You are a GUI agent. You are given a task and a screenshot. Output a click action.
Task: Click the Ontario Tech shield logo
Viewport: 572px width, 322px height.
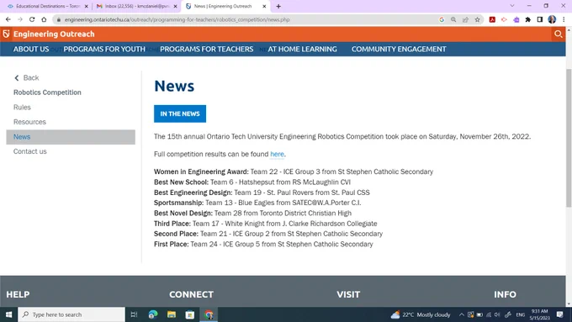(x=6, y=34)
